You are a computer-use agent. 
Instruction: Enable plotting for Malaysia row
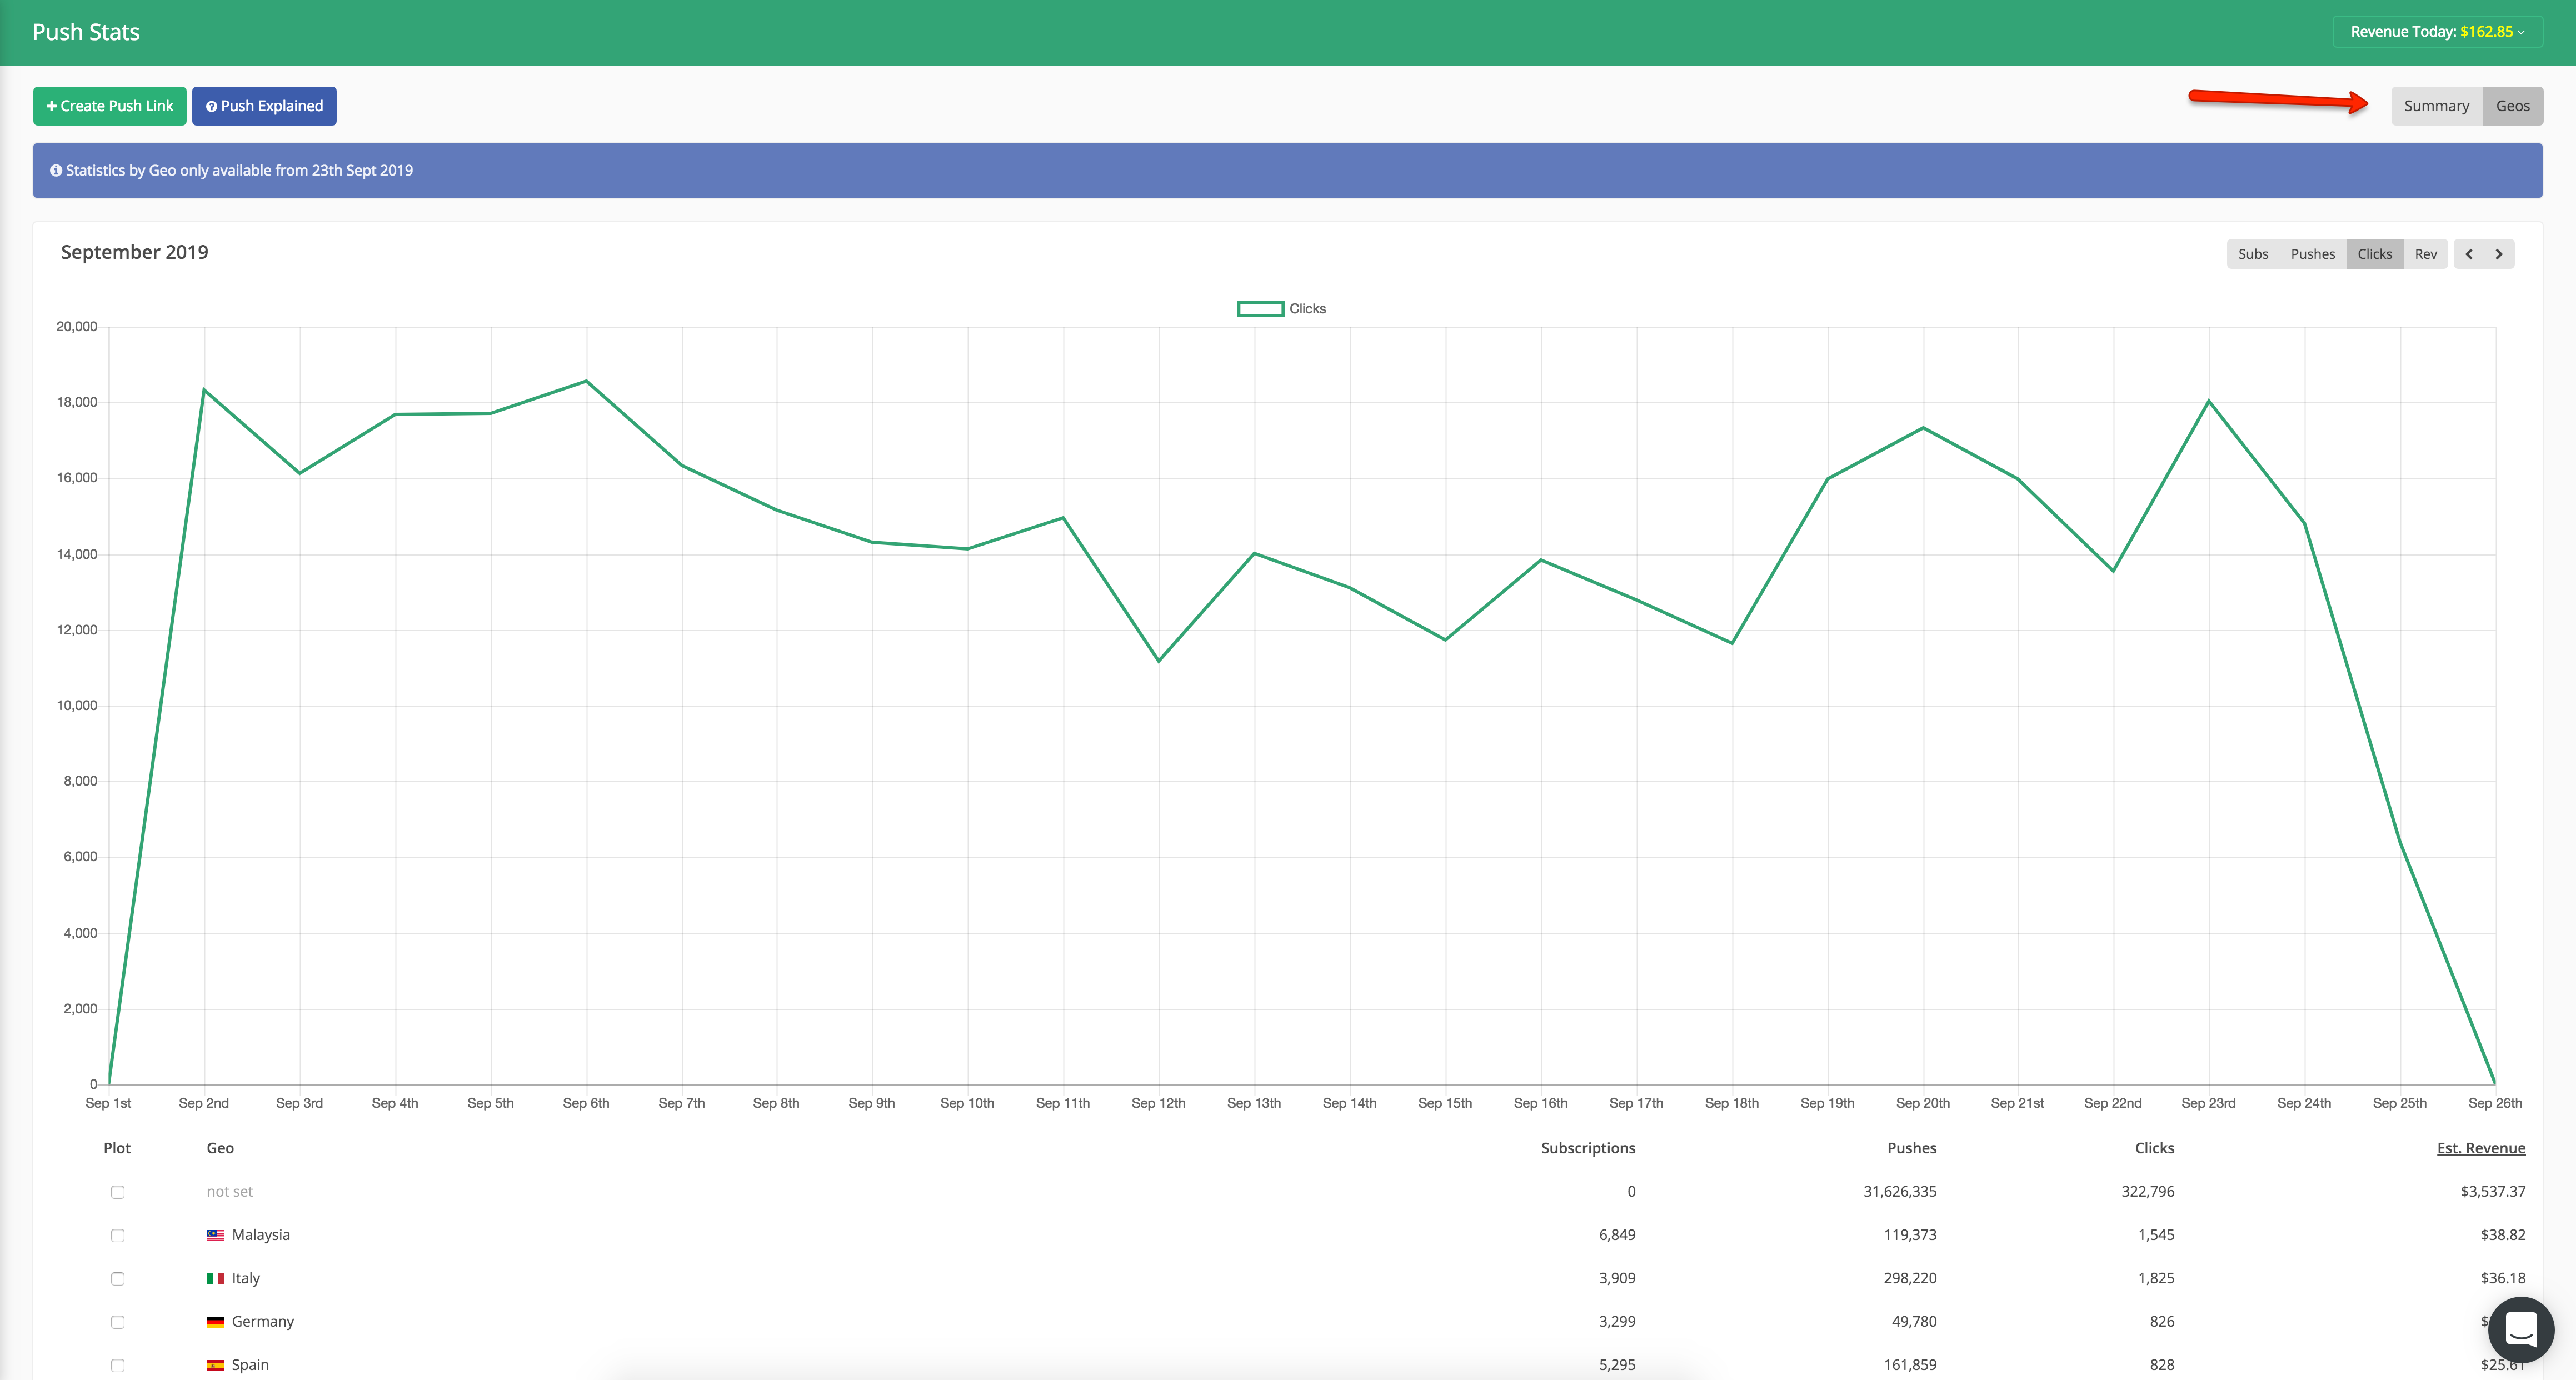pyautogui.click(x=118, y=1235)
